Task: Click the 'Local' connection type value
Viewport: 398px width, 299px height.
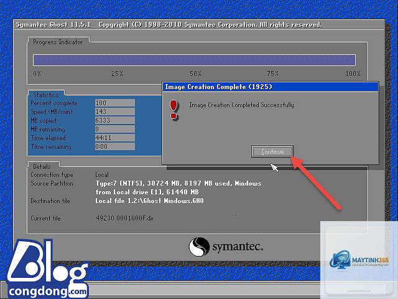Action: click(102, 174)
